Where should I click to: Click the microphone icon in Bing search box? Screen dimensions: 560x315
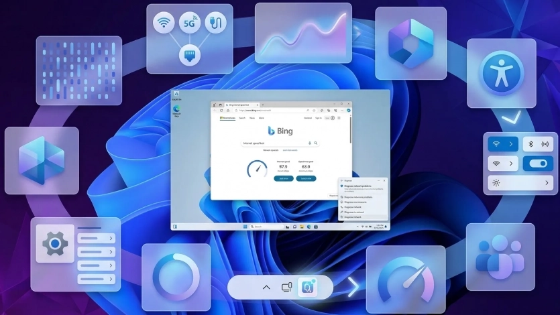click(x=309, y=143)
